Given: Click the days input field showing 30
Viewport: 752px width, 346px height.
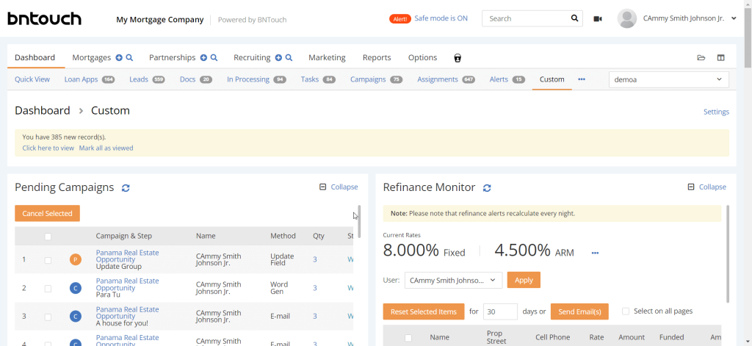Looking at the screenshot, I should coord(500,311).
